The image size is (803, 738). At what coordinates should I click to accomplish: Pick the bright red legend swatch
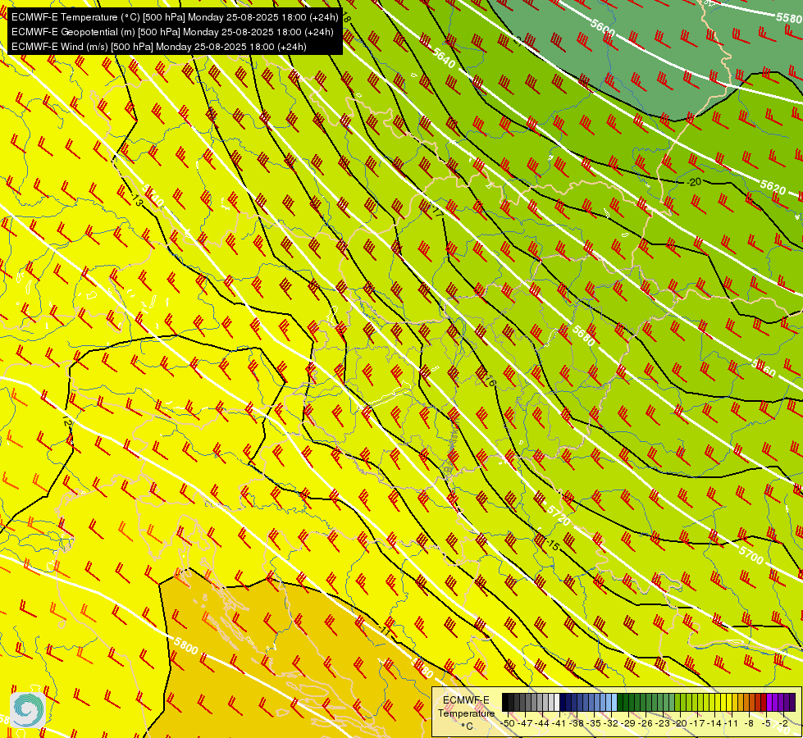[x=764, y=702]
